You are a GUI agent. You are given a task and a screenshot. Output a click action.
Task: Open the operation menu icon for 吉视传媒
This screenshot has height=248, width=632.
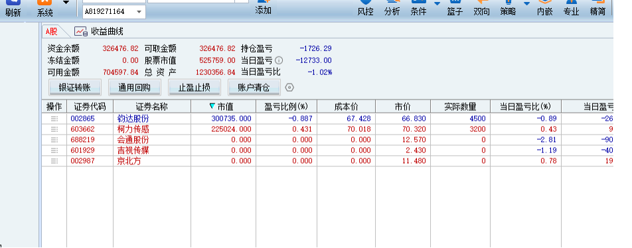[54, 150]
